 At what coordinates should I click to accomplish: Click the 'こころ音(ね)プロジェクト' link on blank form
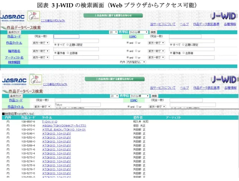point(53,20)
